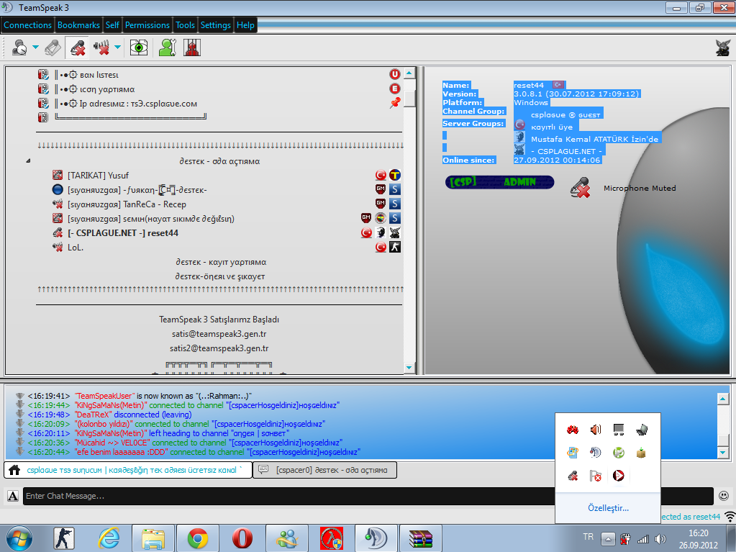Viewport: 736px width, 552px height.
Task: Open the Permissions menu
Action: [147, 25]
